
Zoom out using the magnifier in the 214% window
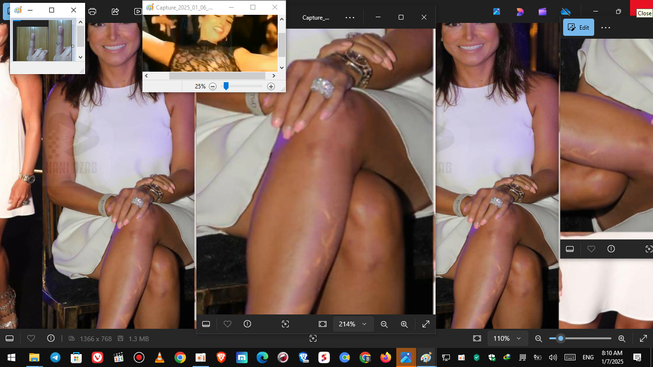pos(384,324)
